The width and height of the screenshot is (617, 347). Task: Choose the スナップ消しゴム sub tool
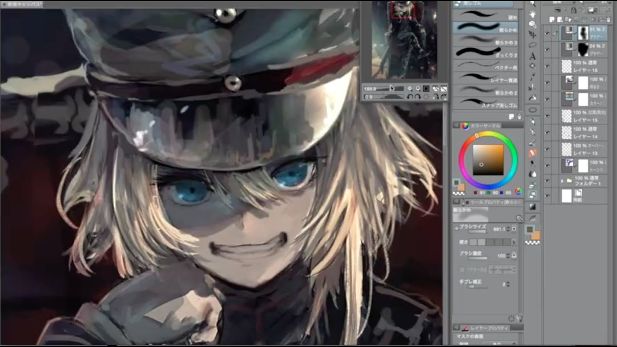point(485,102)
